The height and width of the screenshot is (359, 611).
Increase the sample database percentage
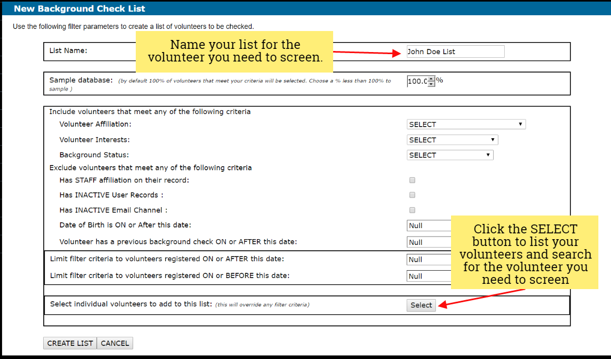click(x=431, y=79)
